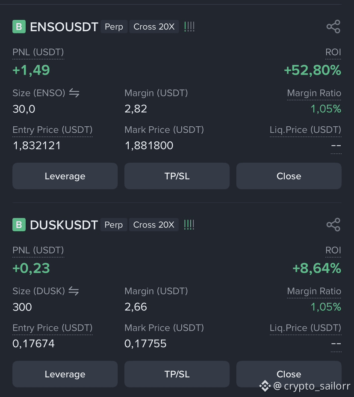Set TP/SL for ENSOUSDT position
The image size is (354, 397).
(x=177, y=176)
